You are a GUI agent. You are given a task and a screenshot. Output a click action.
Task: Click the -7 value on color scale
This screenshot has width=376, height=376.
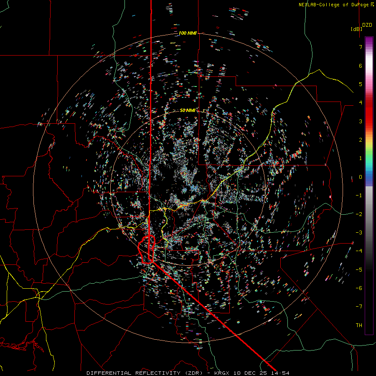(359, 307)
